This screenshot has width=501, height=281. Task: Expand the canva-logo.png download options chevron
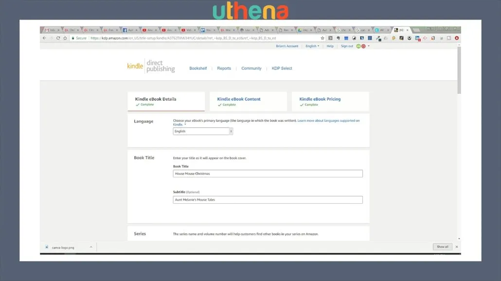coord(91,247)
